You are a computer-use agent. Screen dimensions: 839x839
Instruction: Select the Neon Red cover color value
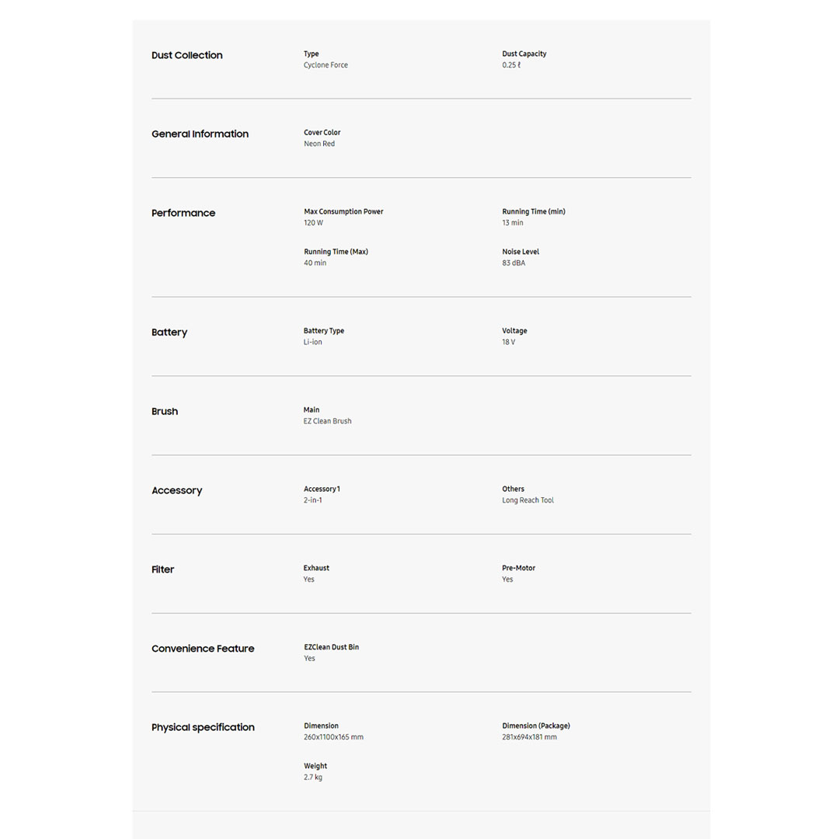(x=319, y=144)
